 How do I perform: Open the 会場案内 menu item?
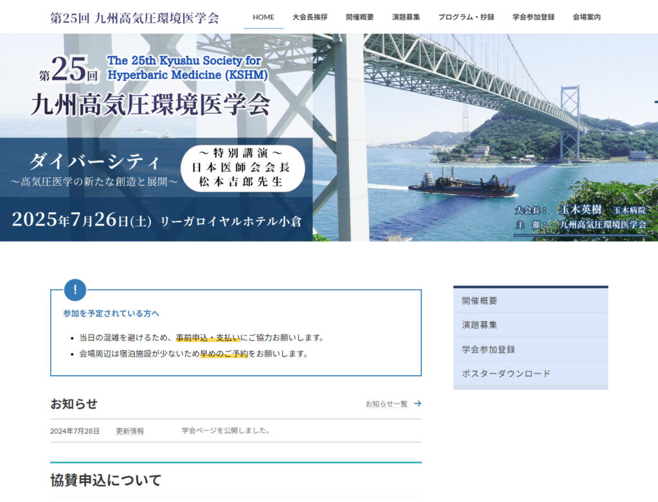[x=587, y=17]
